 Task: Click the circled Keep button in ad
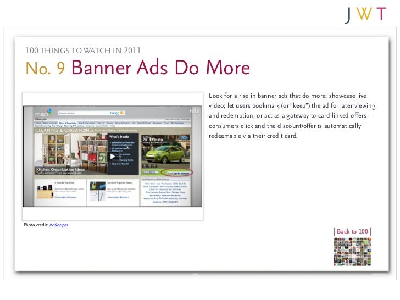[178, 173]
